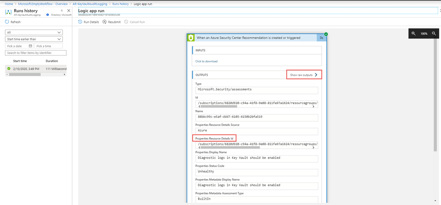Close the Runs history panel
Screen dimensions: 441x205
tap(68, 11)
